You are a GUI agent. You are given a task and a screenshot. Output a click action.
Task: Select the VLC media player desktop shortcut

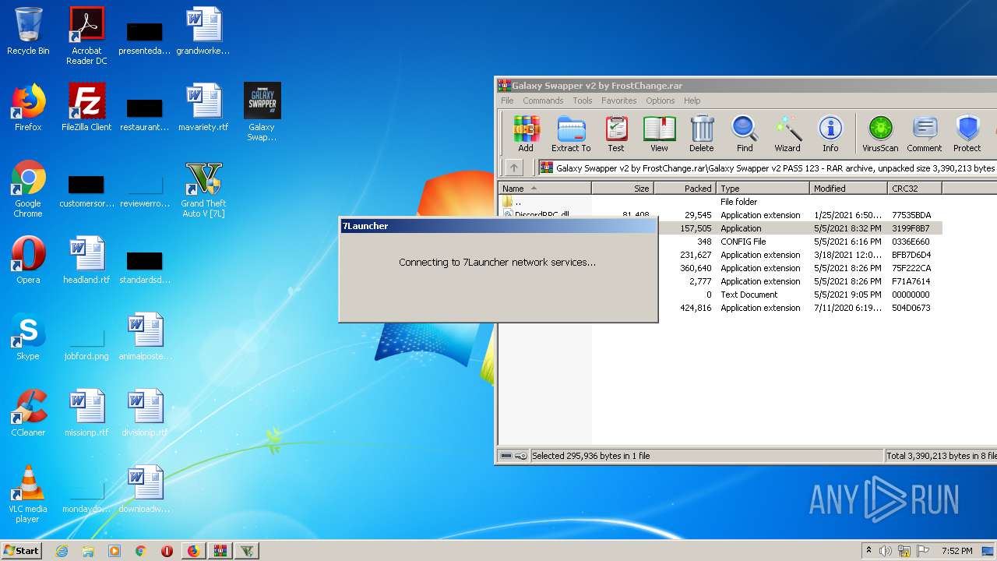click(x=28, y=494)
